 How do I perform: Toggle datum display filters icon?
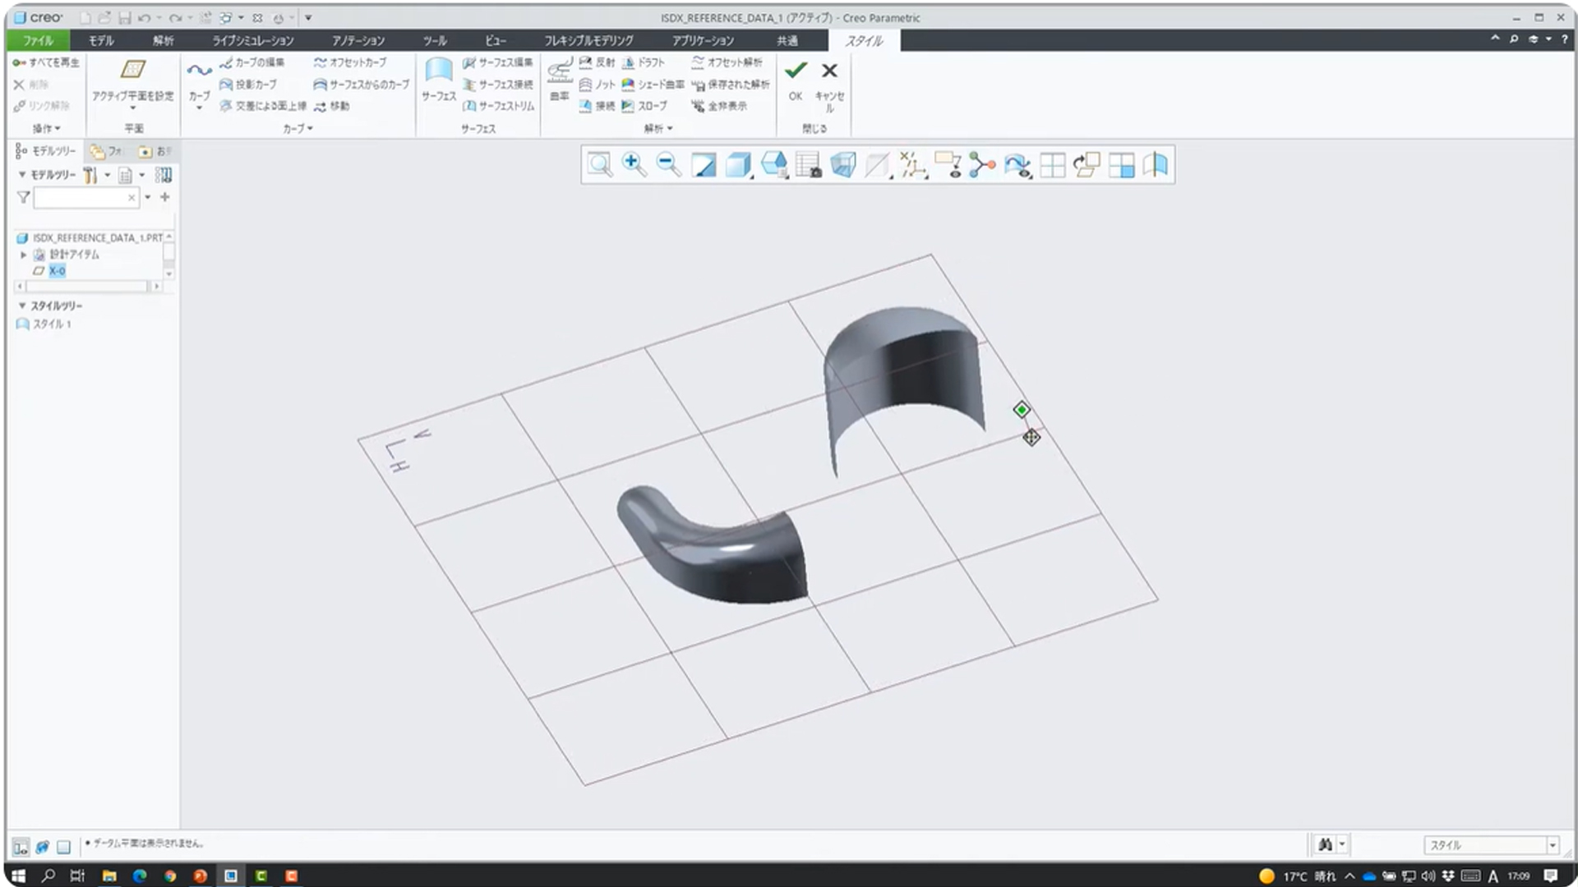point(911,164)
